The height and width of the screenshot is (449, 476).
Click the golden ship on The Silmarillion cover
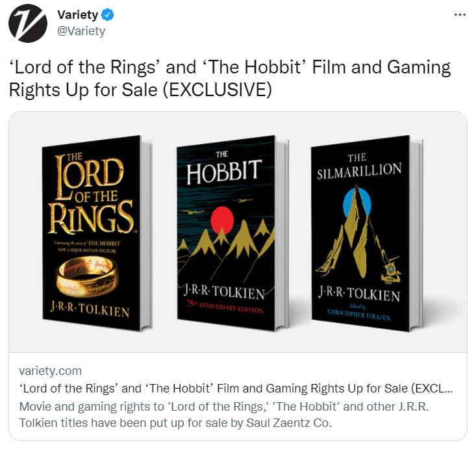(391, 270)
